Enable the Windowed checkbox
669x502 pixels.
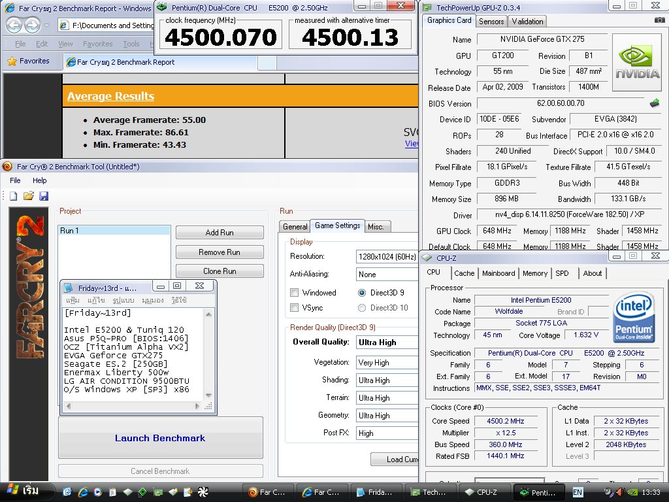294,292
